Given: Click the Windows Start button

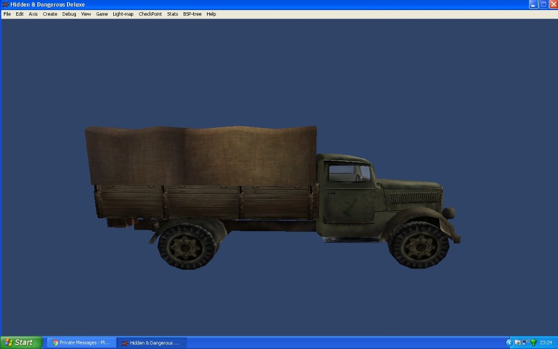Looking at the screenshot, I should click(x=21, y=343).
